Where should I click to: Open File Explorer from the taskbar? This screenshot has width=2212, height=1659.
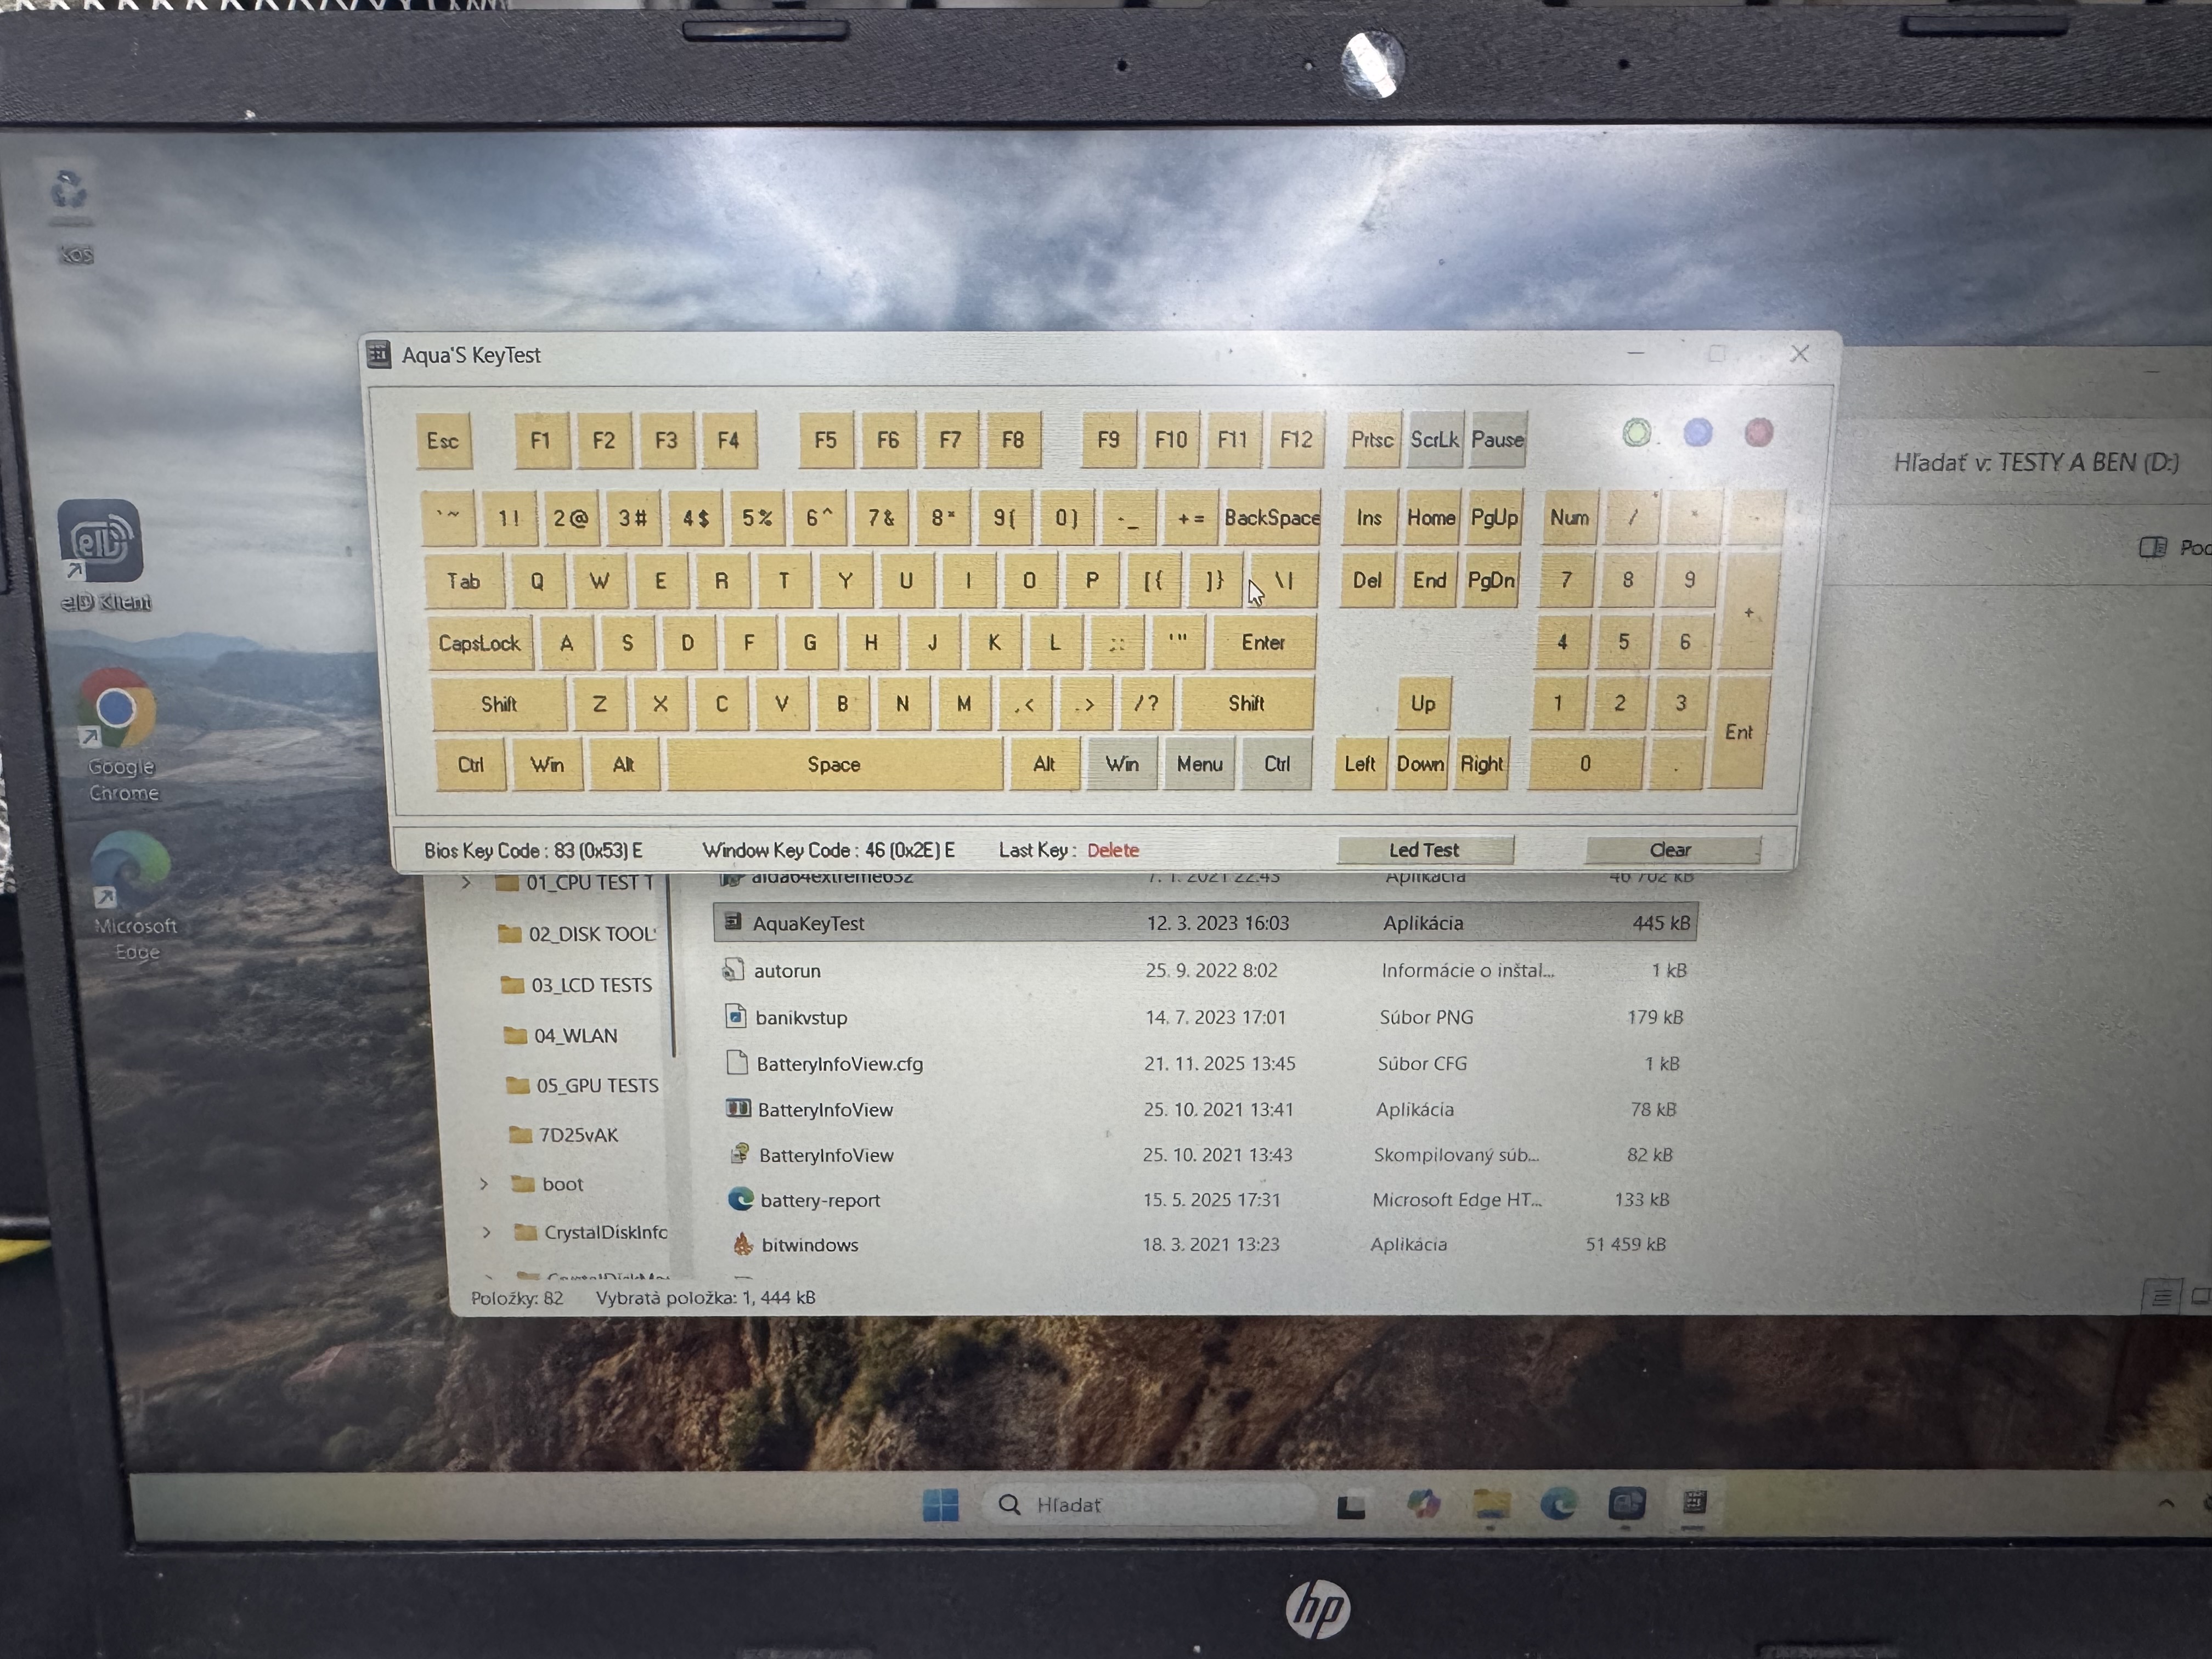click(x=1490, y=1503)
